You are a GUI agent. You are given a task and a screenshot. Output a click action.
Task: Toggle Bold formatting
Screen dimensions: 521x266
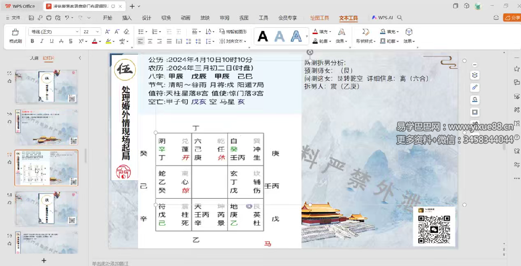click(32, 41)
